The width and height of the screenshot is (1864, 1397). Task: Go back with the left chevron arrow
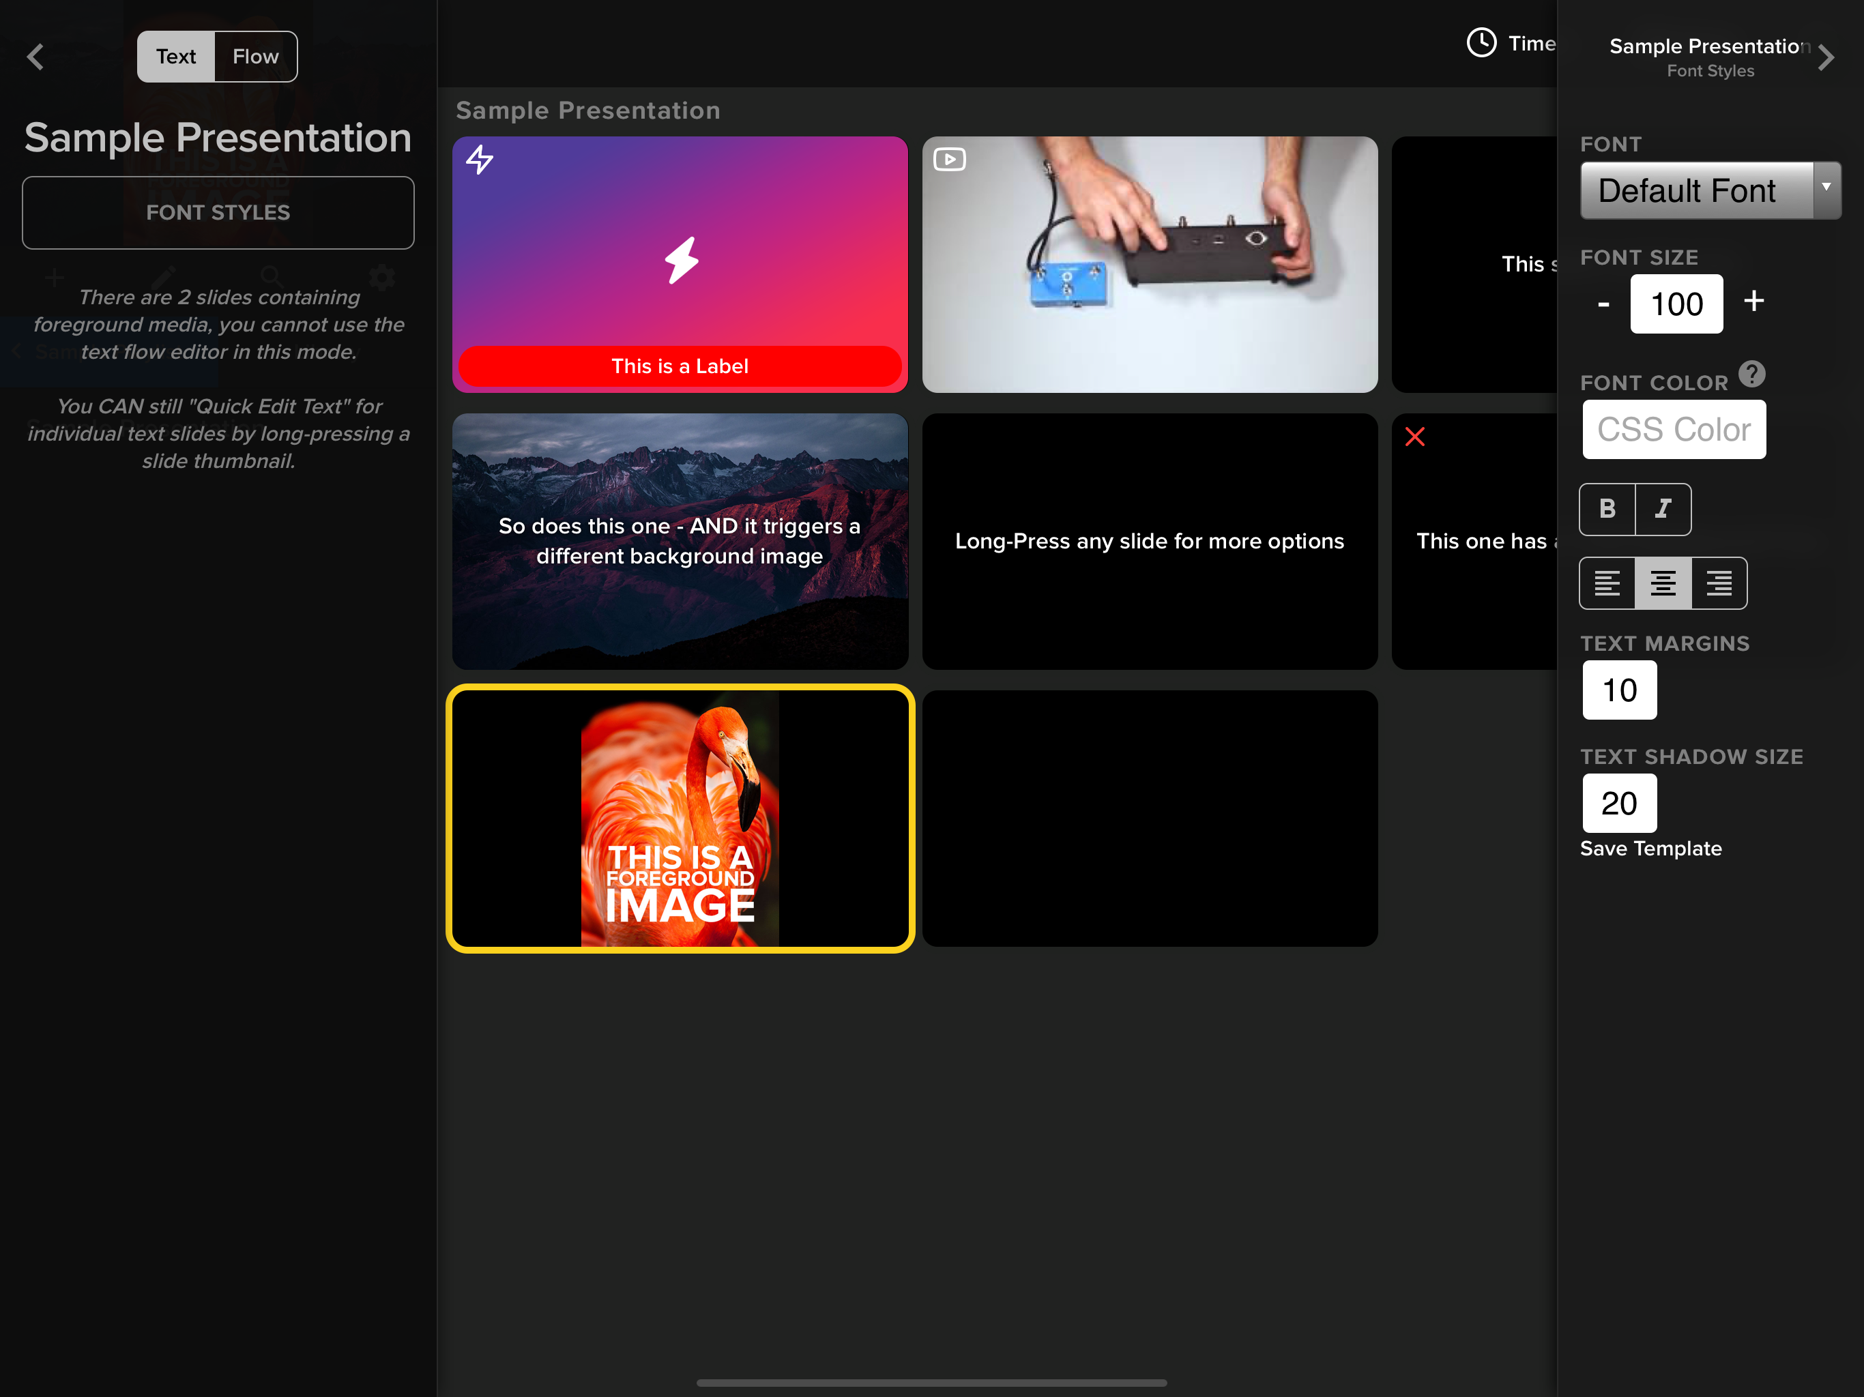click(35, 57)
